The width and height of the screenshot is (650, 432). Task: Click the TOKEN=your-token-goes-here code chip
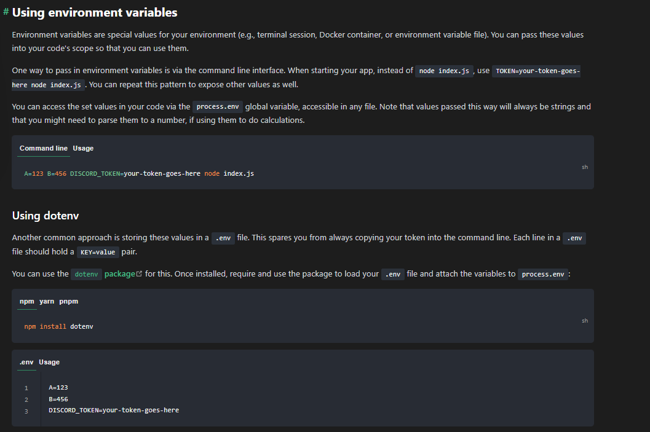(536, 70)
